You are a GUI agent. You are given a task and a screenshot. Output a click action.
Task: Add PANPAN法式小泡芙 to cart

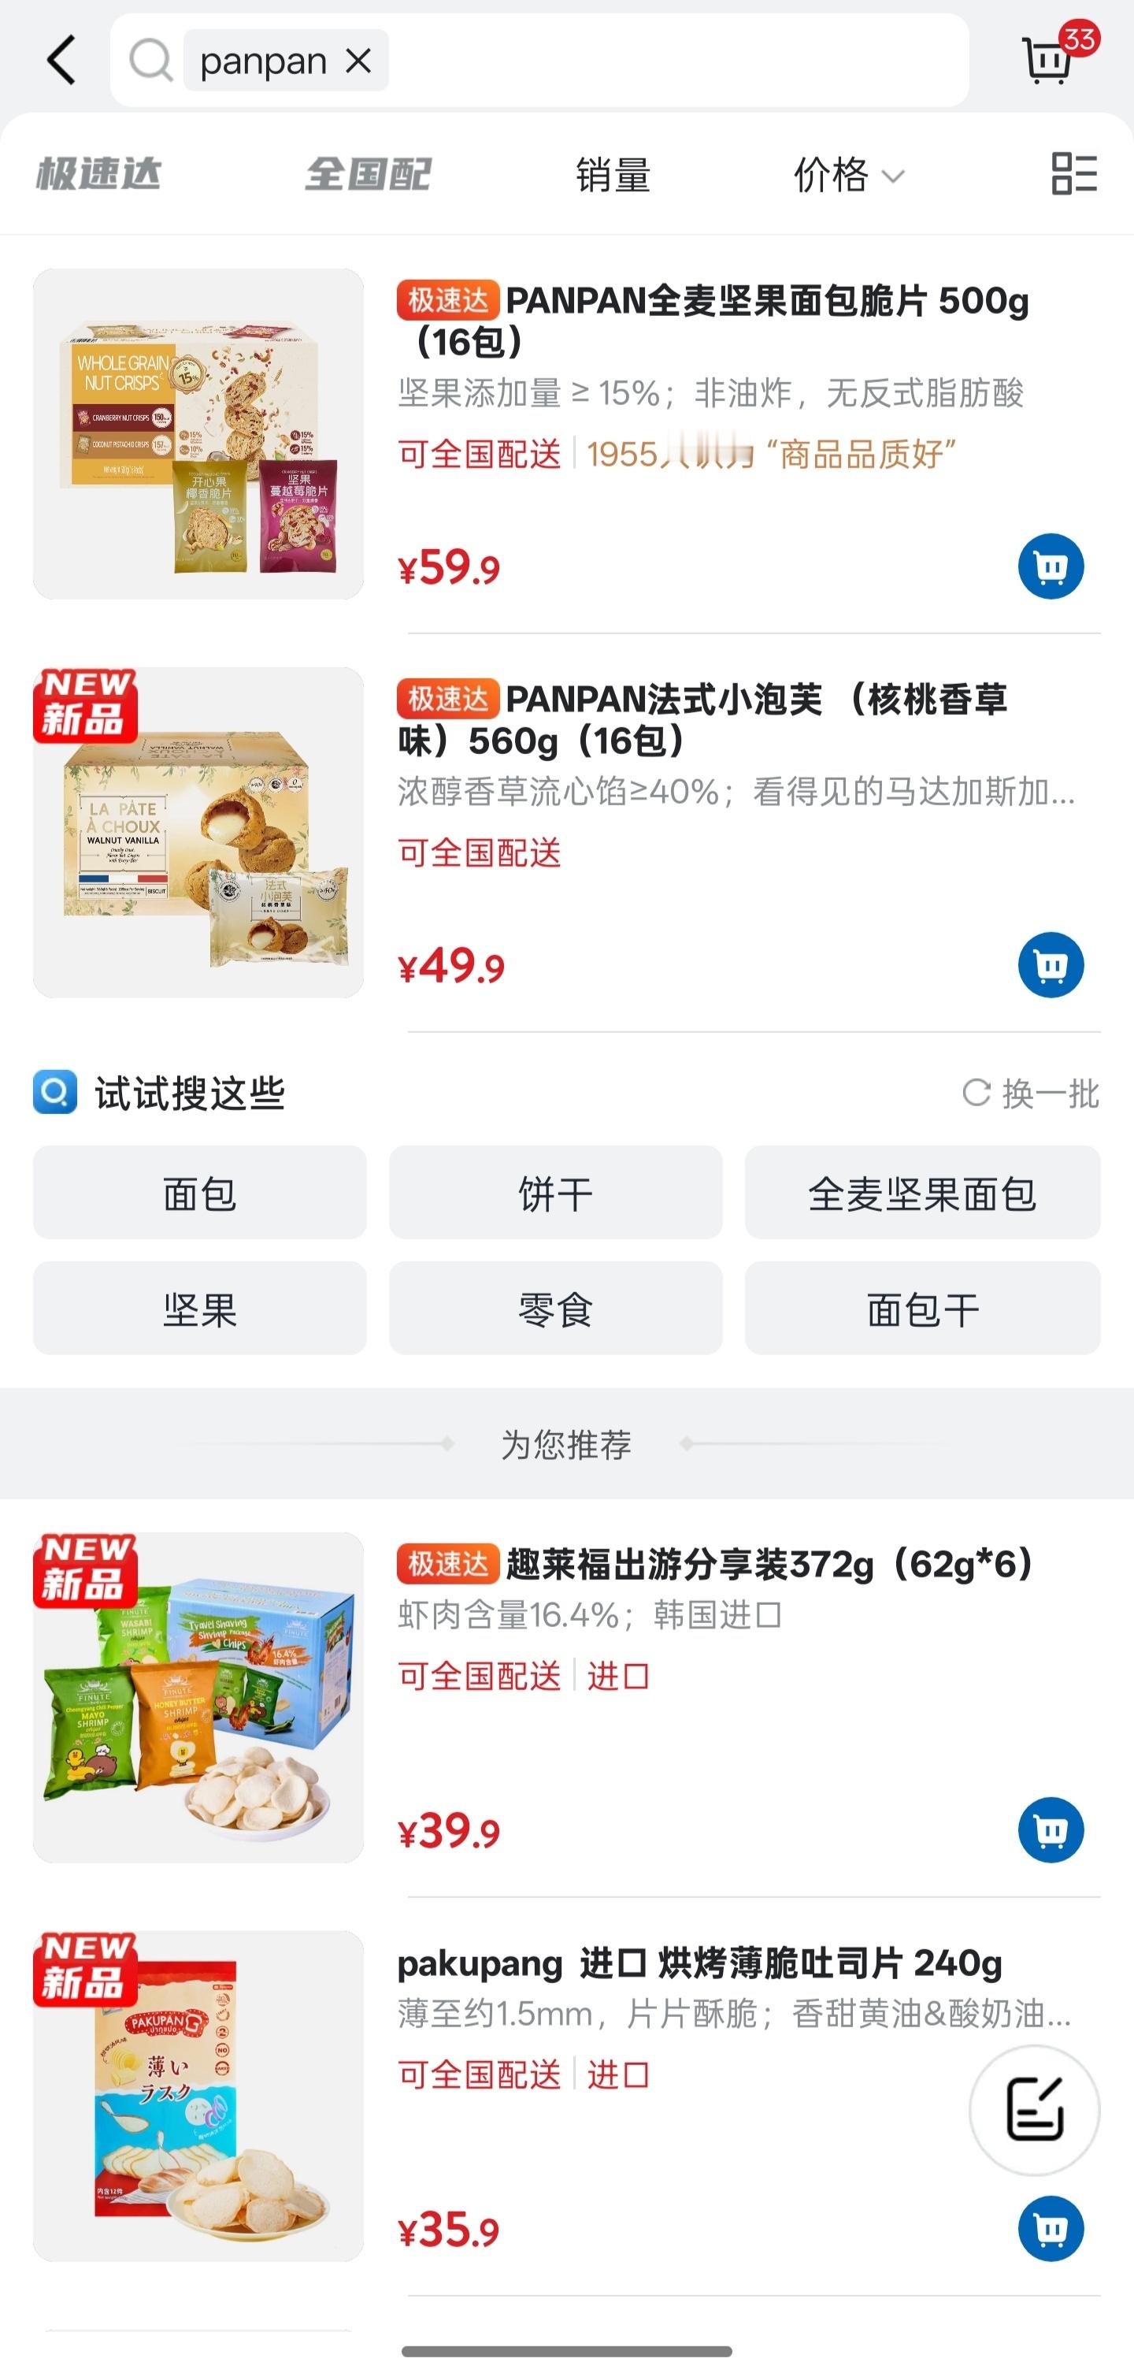pyautogui.click(x=1050, y=965)
